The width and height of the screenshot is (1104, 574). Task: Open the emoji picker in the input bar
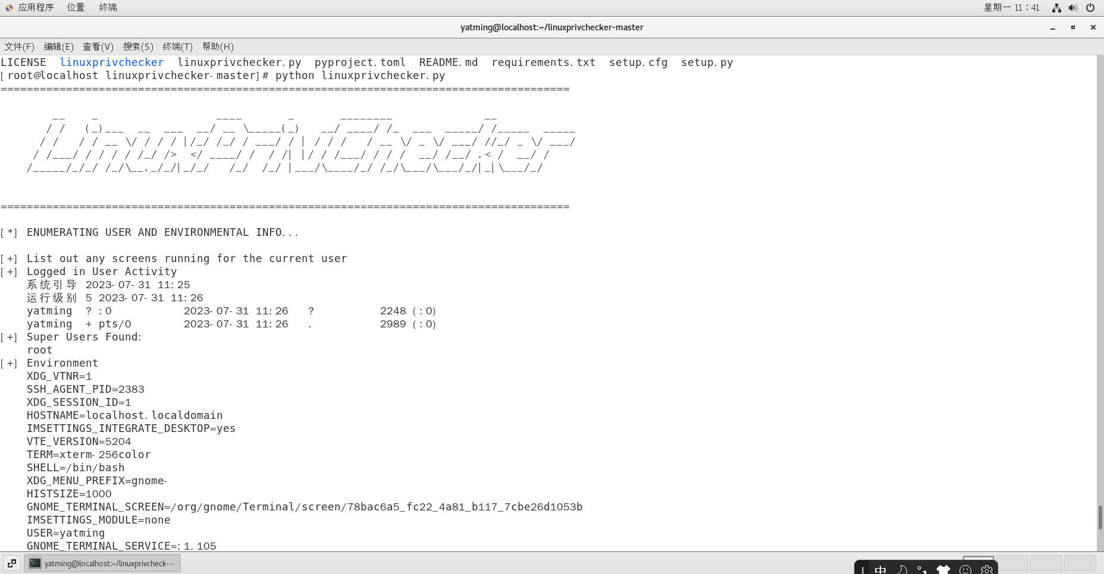point(966,569)
